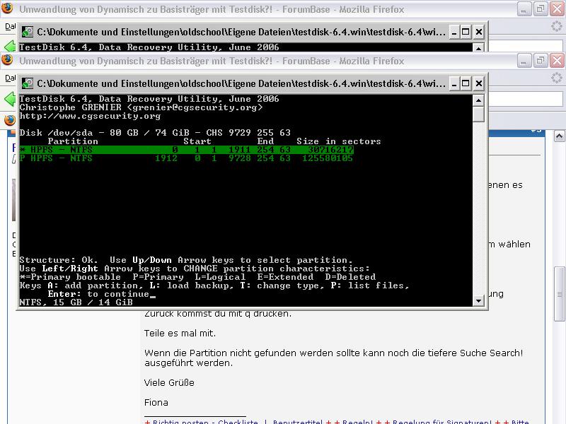Minimize the front TestDisk console window
This screenshot has height=424, width=566.
[454, 83]
